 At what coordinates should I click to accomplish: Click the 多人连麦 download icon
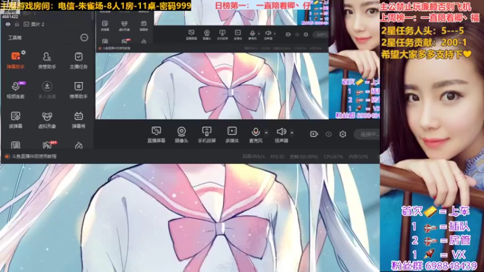tap(47, 86)
